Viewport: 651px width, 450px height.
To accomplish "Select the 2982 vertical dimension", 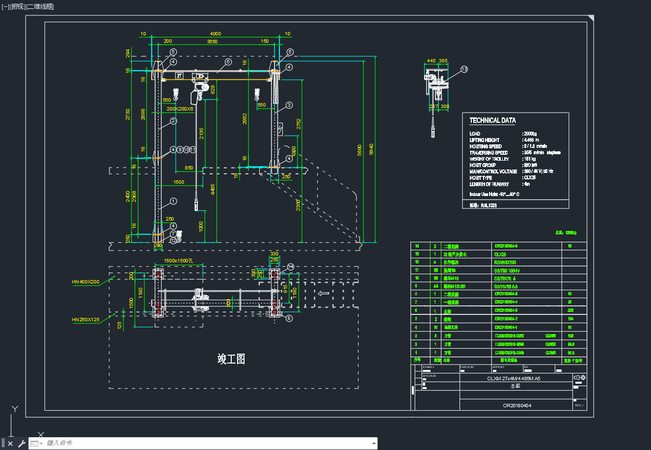I will 244,118.
